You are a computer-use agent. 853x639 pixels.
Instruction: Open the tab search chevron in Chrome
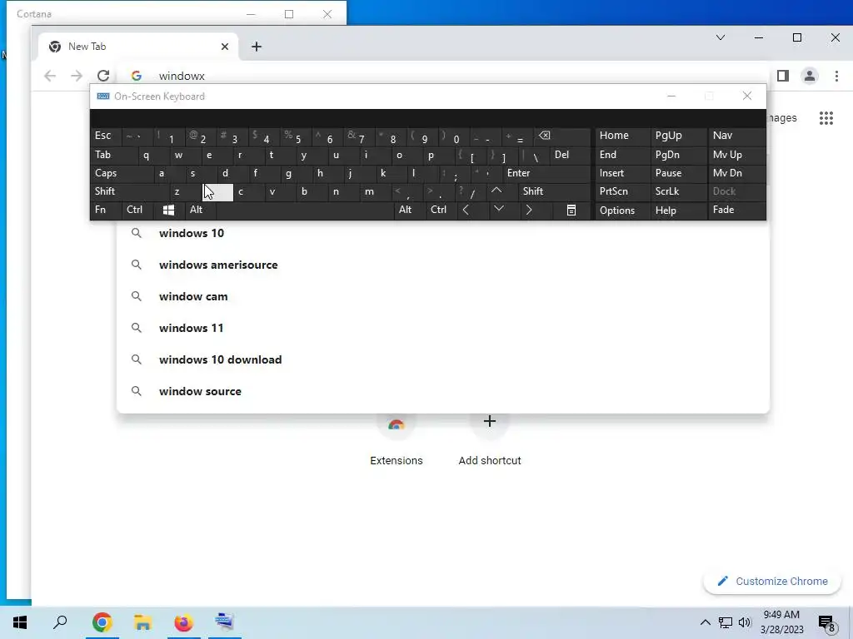pos(721,37)
